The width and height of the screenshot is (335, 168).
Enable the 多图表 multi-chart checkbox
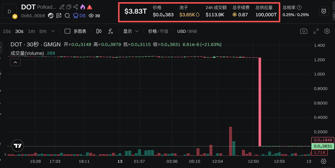click(67, 31)
